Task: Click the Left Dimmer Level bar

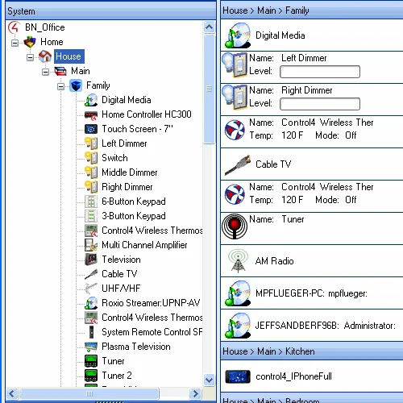Action: [320, 72]
